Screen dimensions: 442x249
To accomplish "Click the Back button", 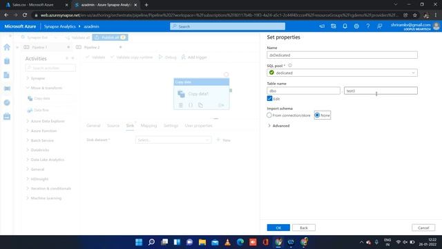I will pos(304,228).
